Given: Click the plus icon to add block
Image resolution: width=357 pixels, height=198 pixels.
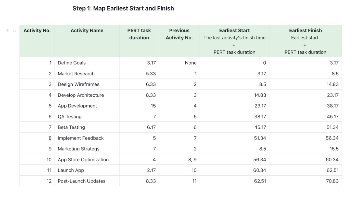Looking at the screenshot, I should 8,30.
